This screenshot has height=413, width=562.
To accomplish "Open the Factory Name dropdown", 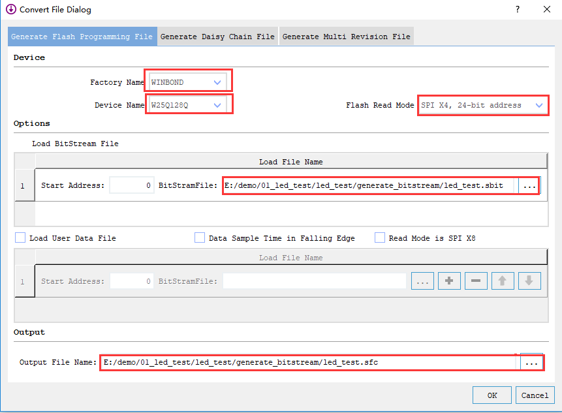I will (x=188, y=82).
